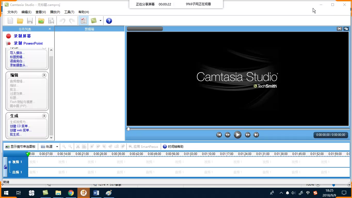
Task: Click the task list scrollbar up arrow
Action: (51, 50)
